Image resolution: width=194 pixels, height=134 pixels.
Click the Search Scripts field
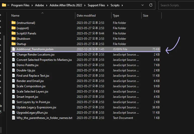pos(176,5)
